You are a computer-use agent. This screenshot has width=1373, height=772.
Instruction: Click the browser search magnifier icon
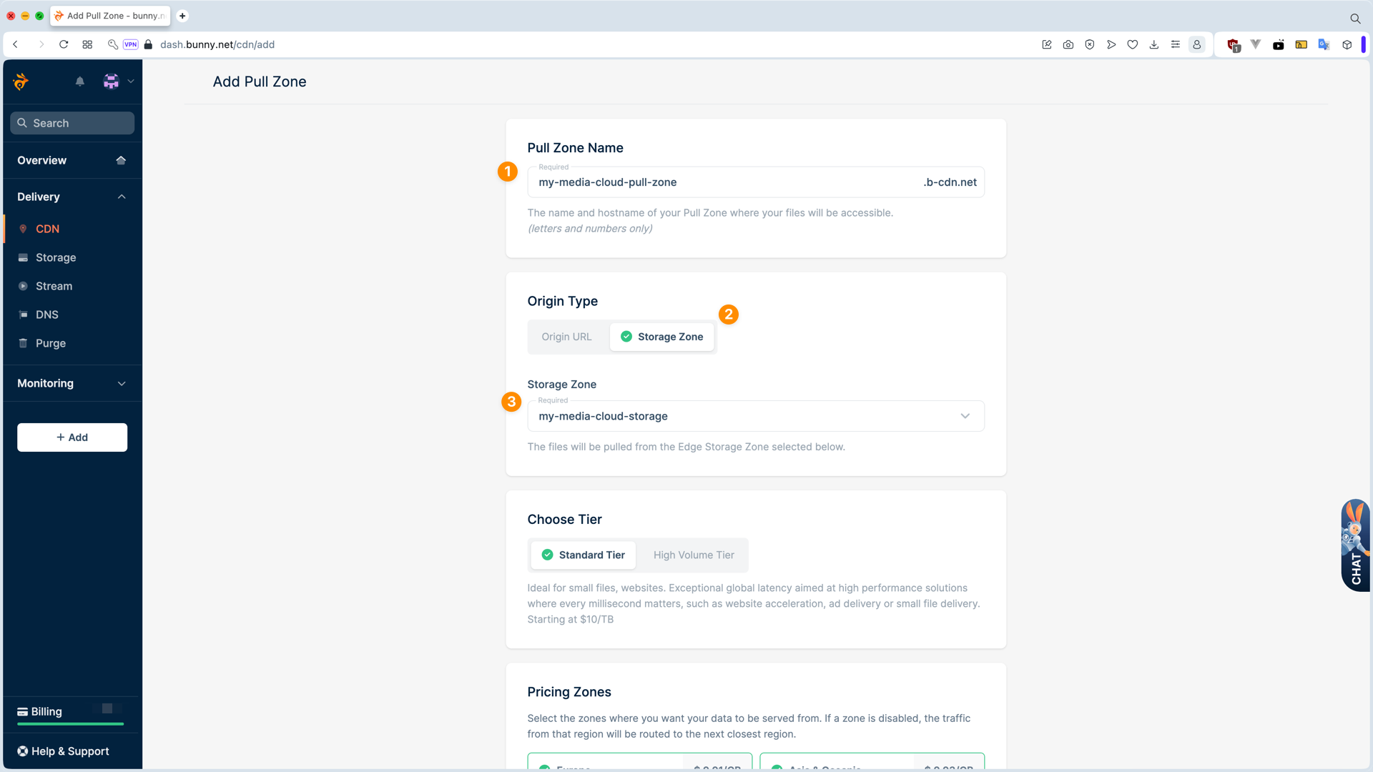point(1355,19)
